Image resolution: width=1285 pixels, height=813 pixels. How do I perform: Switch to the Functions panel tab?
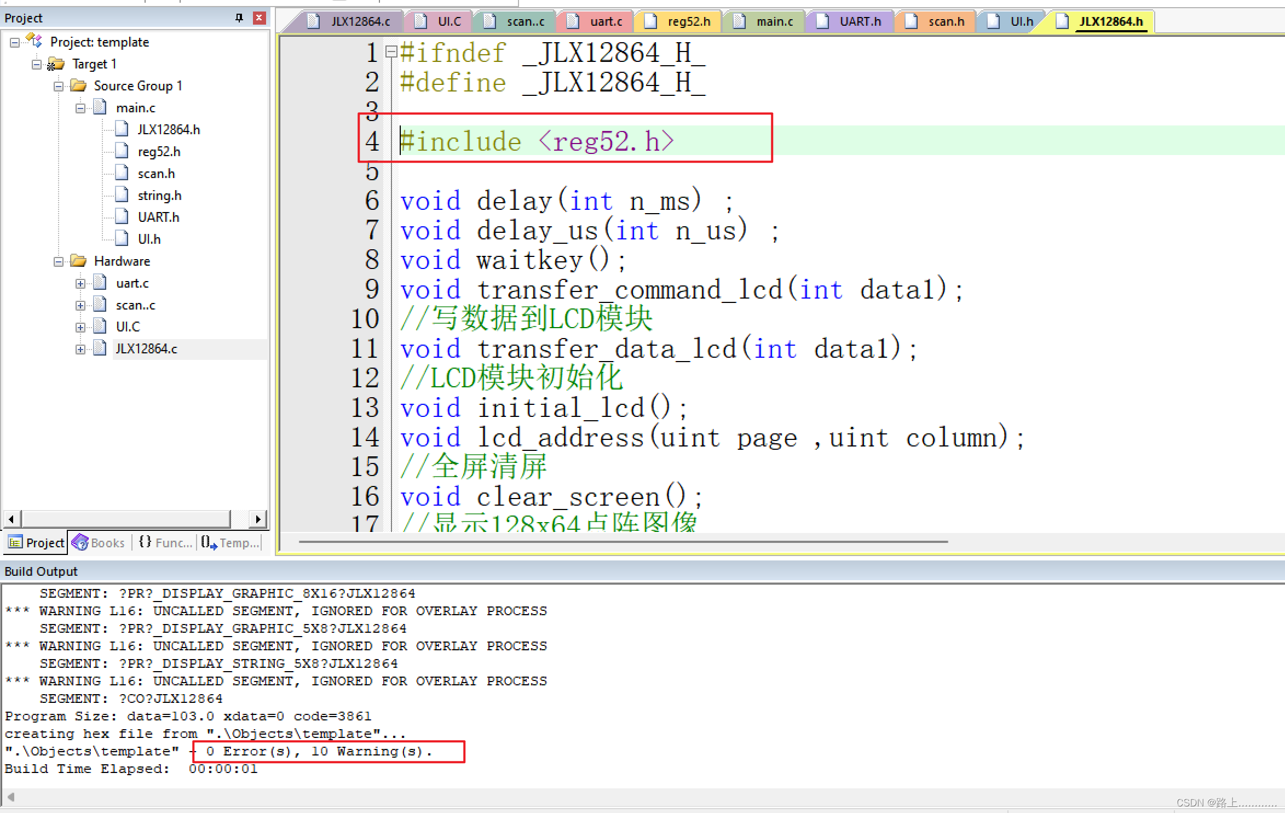[x=166, y=542]
